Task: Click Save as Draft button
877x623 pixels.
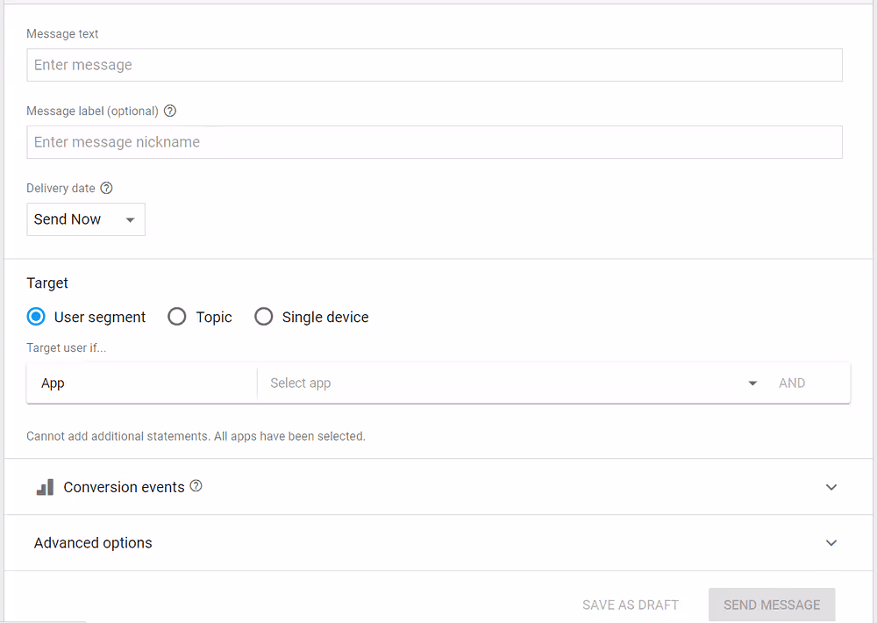Action: coord(631,605)
